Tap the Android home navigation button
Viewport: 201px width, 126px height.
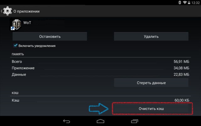pos(100,121)
